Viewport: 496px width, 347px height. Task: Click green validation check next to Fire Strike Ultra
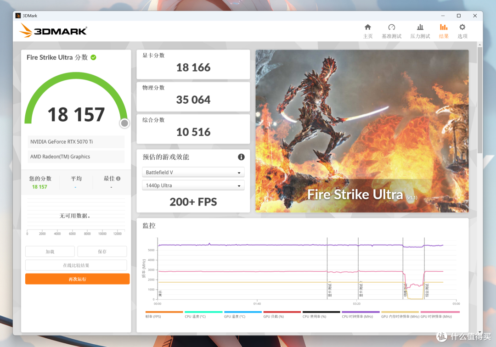click(93, 57)
